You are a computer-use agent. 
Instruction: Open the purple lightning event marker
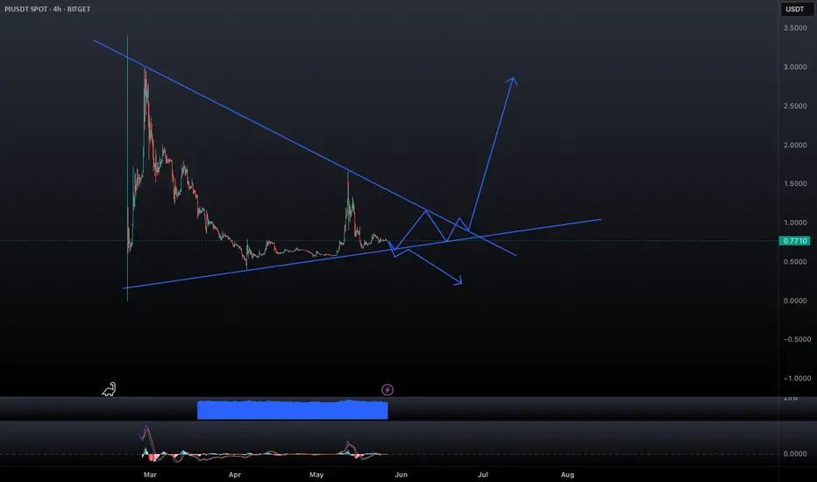387,390
